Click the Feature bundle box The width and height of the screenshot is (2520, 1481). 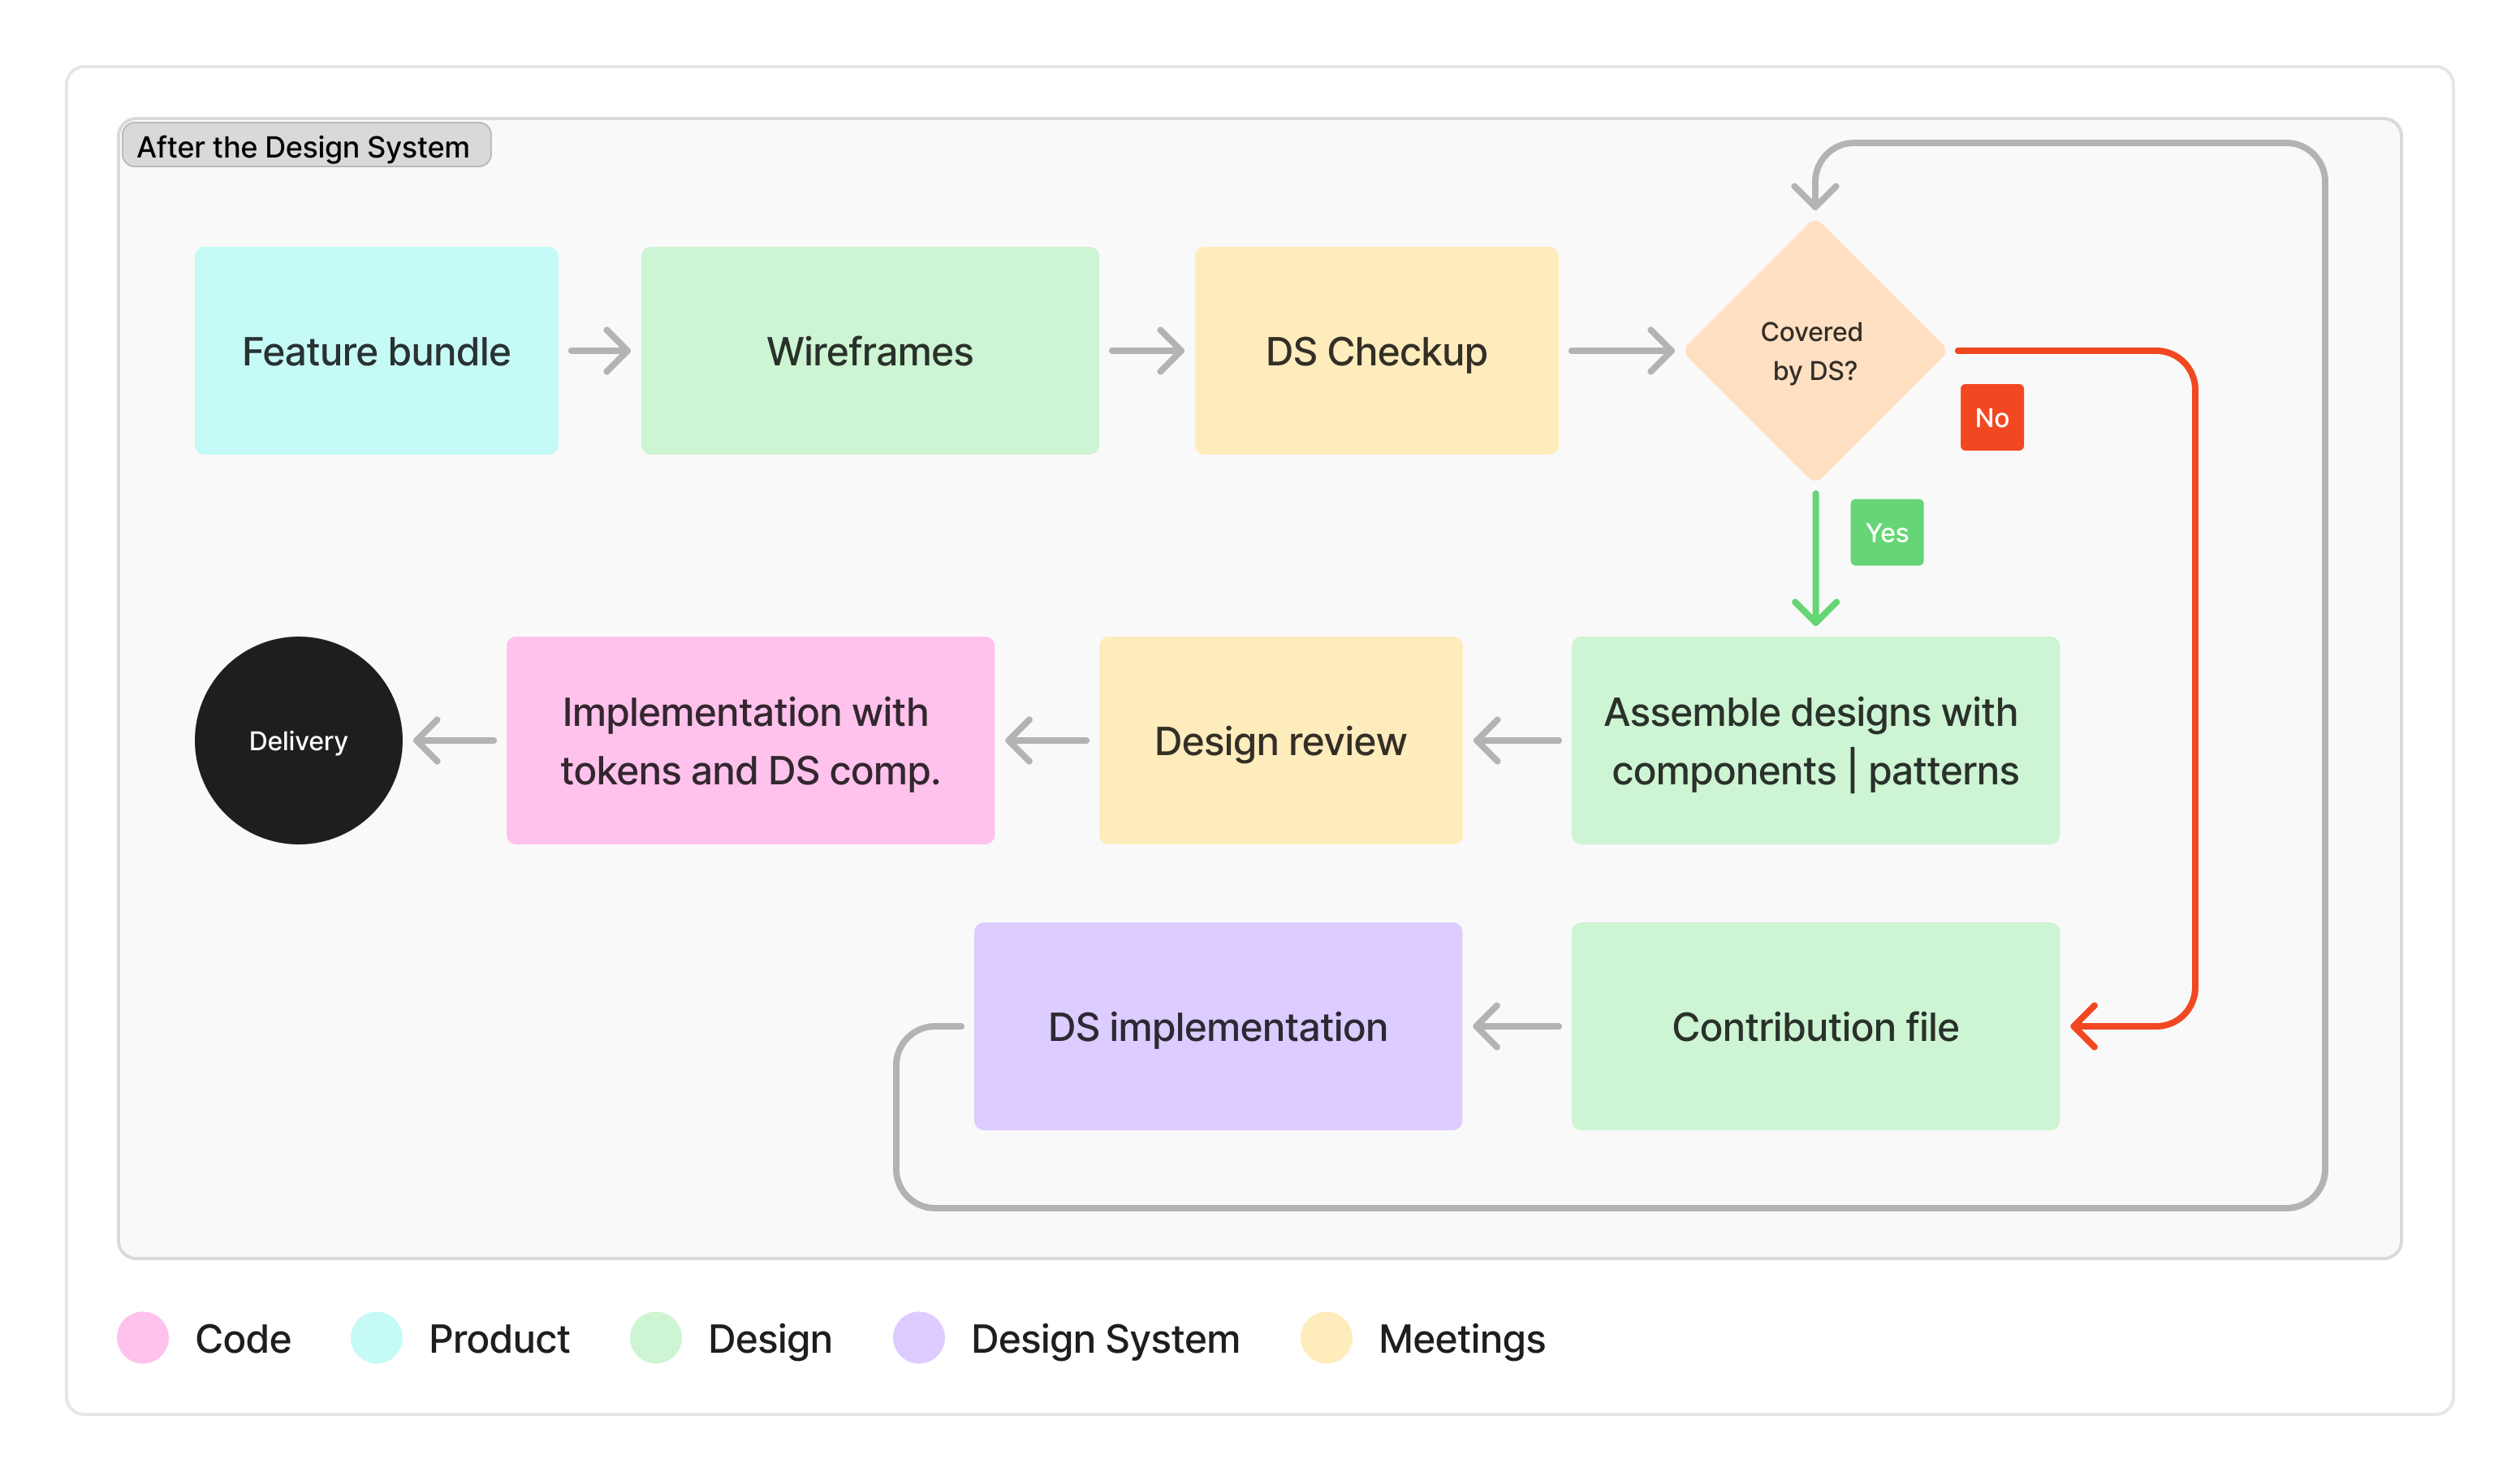376,351
